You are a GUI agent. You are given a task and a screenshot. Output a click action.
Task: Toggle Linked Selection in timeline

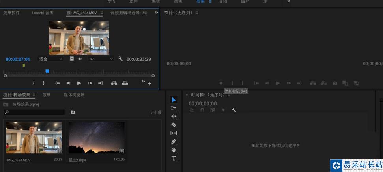(x=213, y=110)
